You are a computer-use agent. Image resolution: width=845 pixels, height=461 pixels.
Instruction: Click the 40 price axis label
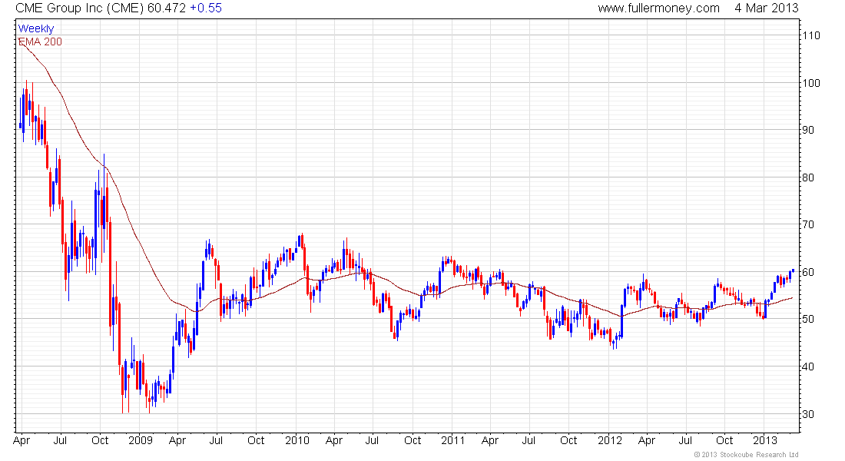[x=807, y=366]
